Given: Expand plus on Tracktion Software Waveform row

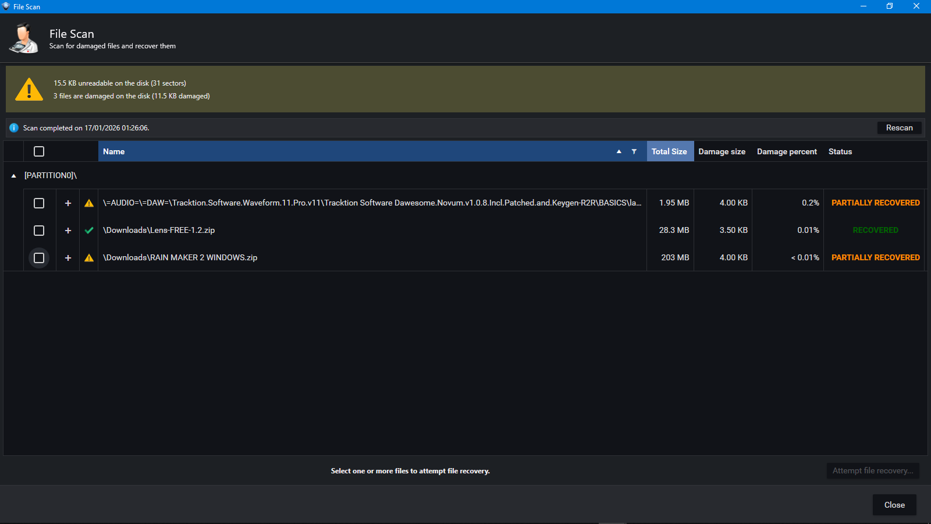Looking at the screenshot, I should point(68,203).
